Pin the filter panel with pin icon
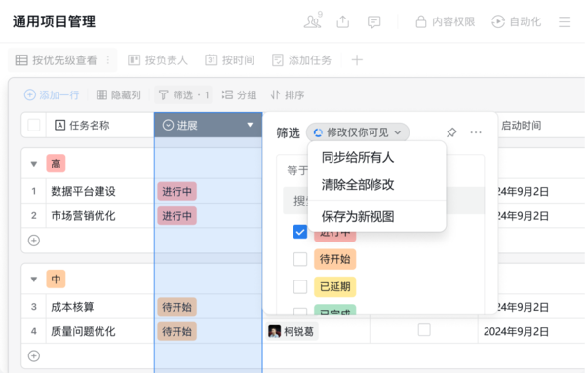Image resolution: width=585 pixels, height=373 pixels. 451,132
